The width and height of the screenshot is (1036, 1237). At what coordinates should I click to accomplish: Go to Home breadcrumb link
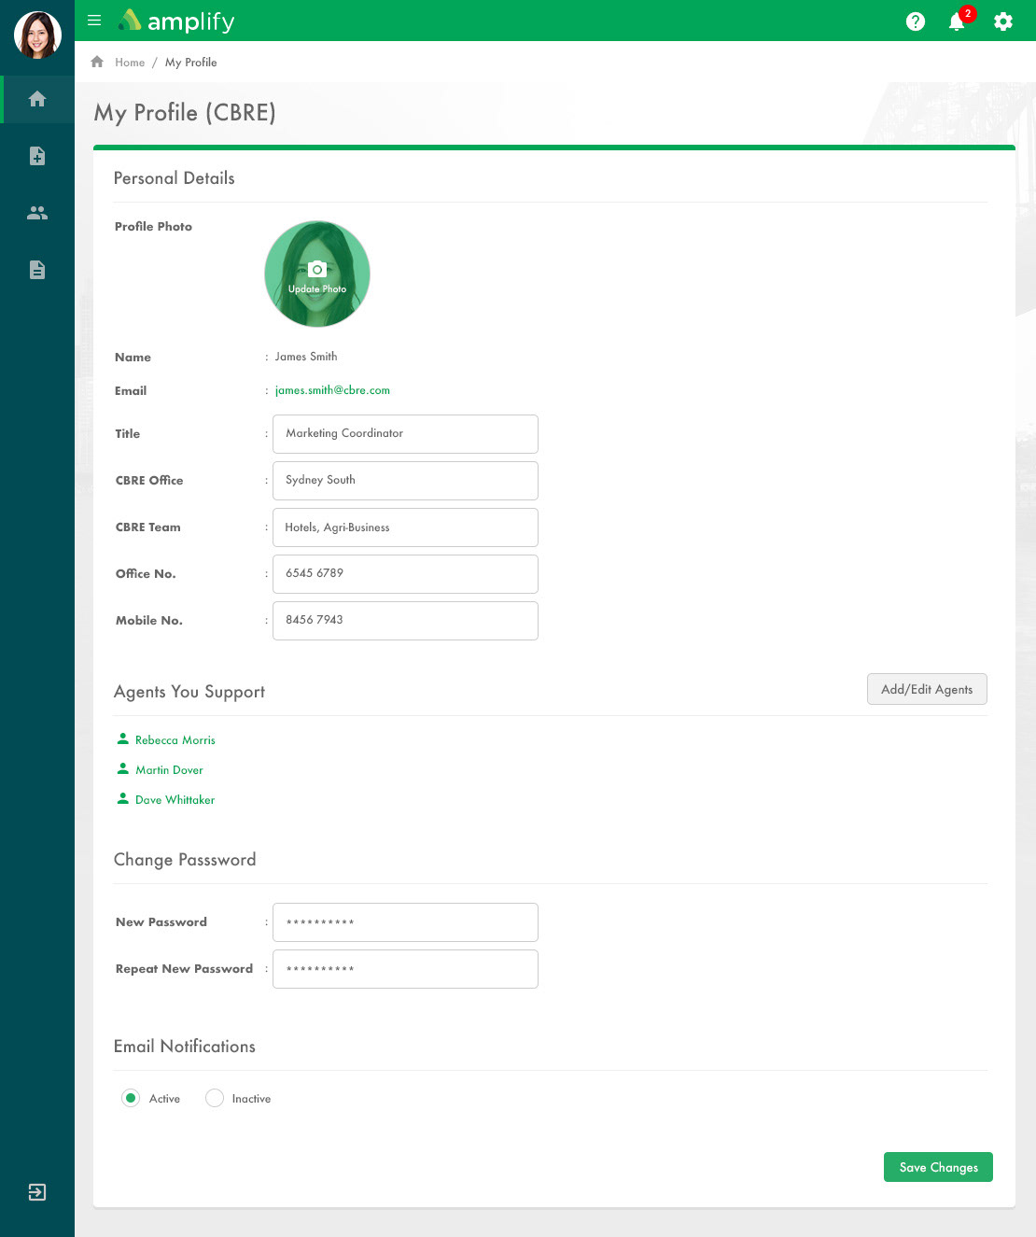(x=130, y=63)
